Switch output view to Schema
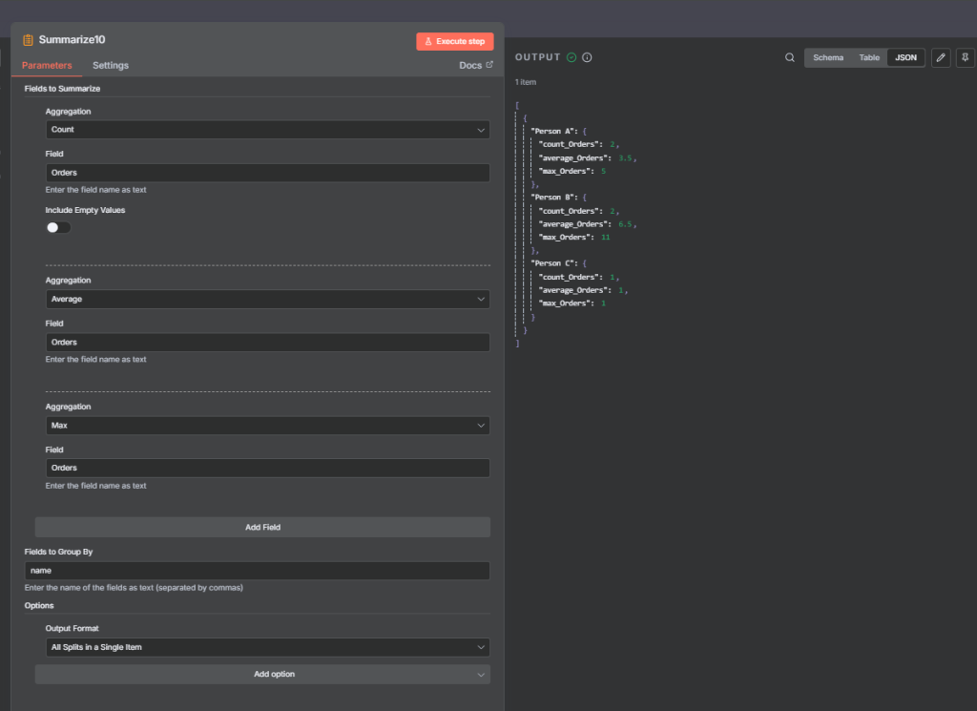 827,57
